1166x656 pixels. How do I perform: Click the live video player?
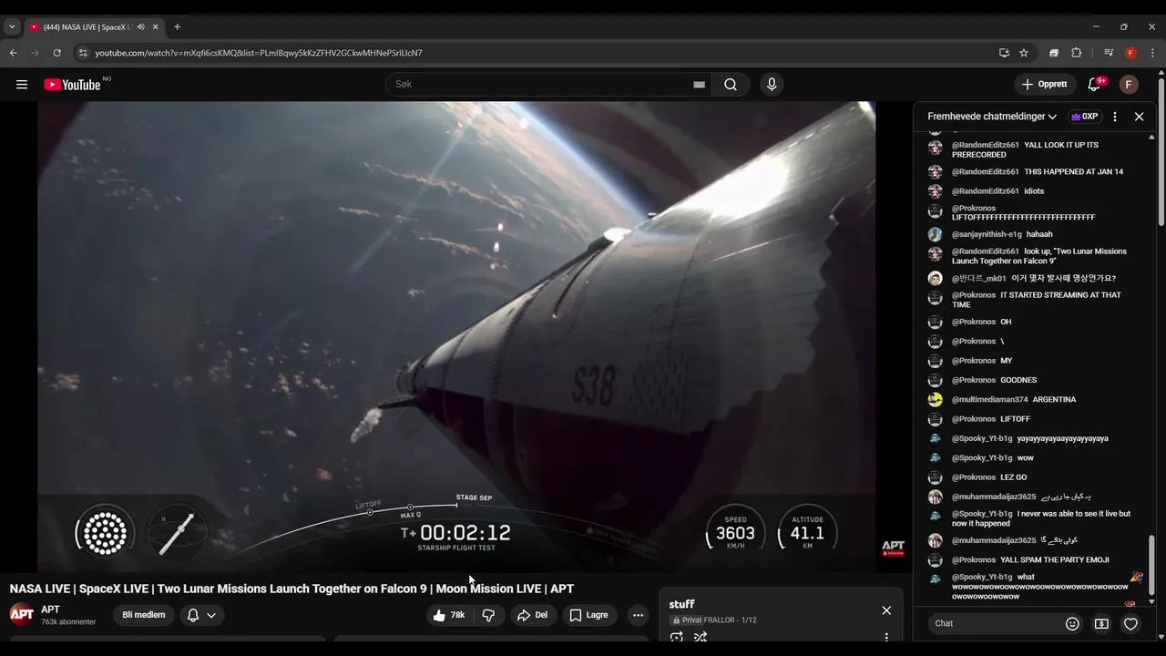(456, 336)
